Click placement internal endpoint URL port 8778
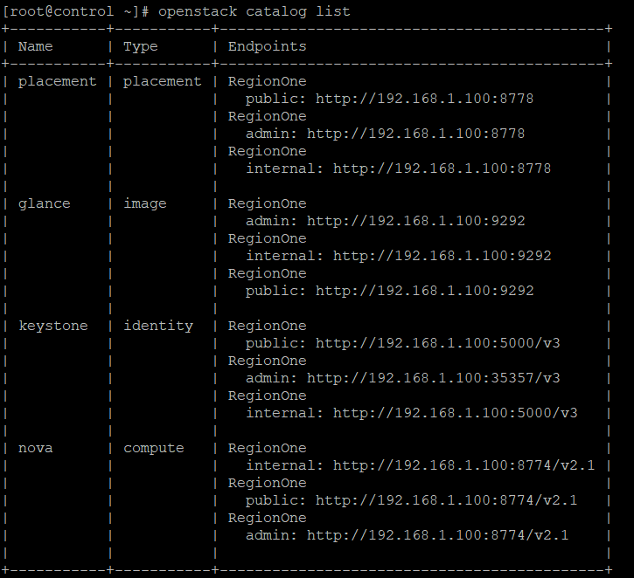The height and width of the screenshot is (578, 634). pyautogui.click(x=442, y=169)
